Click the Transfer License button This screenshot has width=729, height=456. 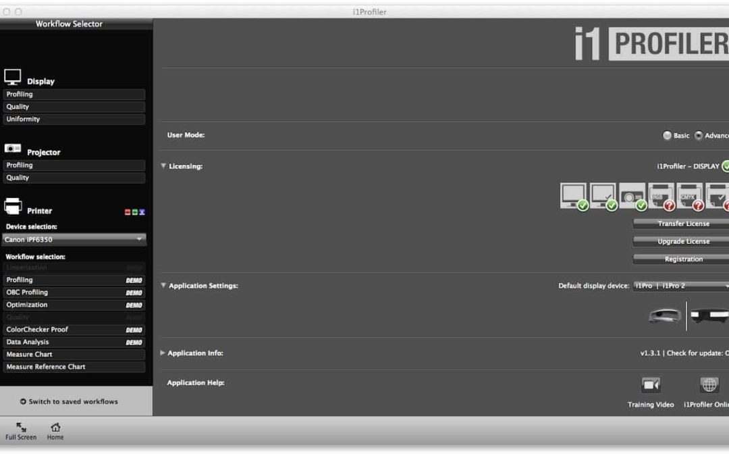click(682, 224)
